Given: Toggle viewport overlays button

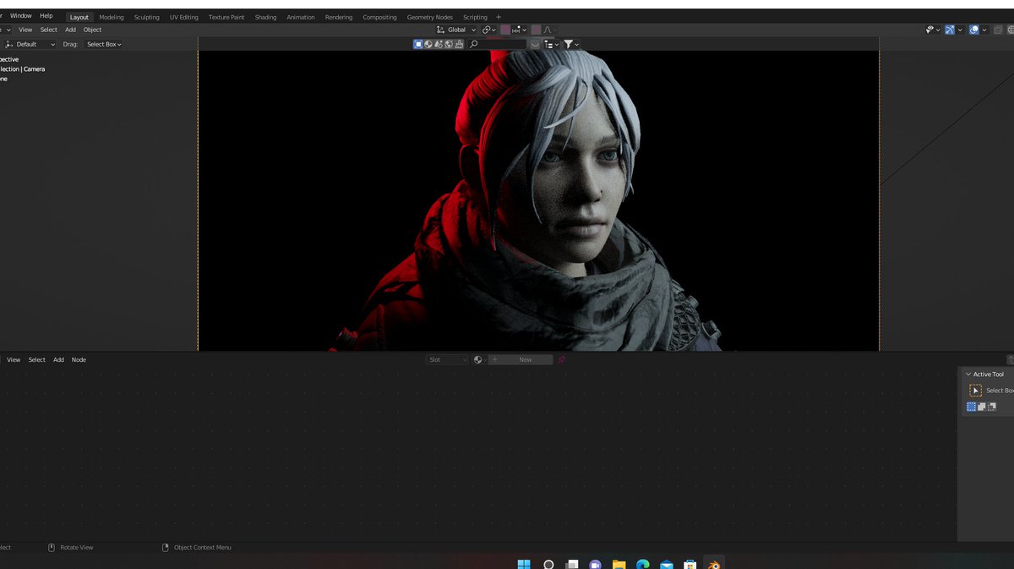Looking at the screenshot, I should [x=974, y=30].
